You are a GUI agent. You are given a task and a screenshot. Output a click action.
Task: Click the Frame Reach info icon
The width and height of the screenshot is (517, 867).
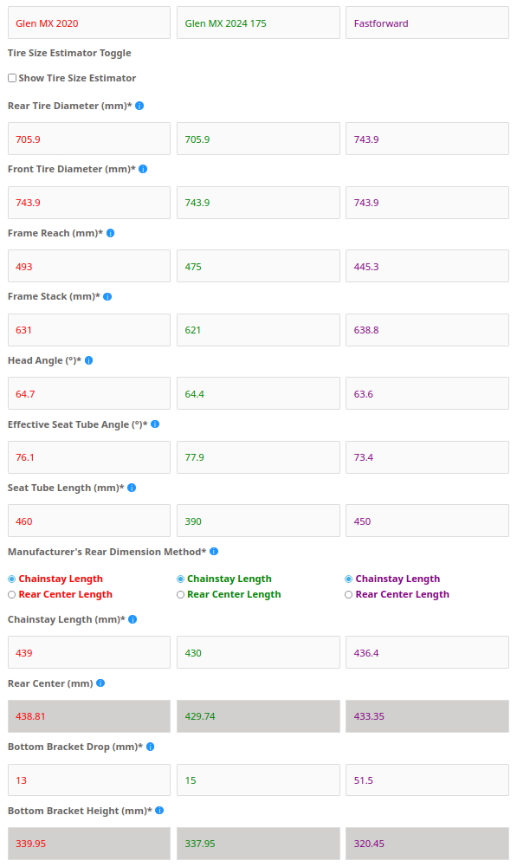click(x=111, y=233)
